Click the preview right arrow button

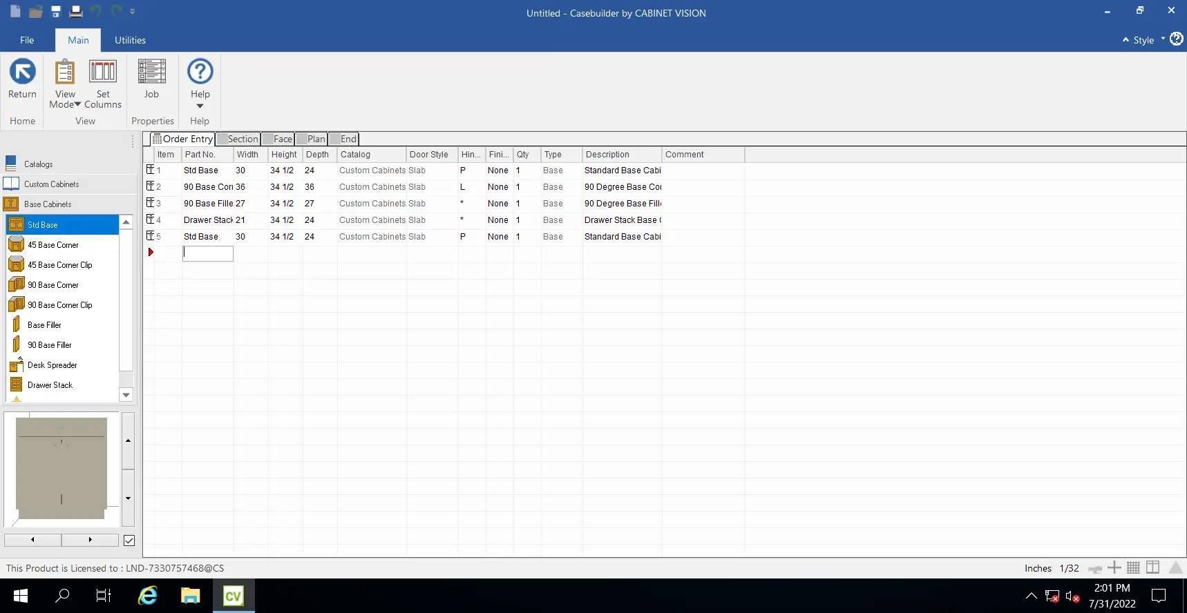(x=90, y=540)
